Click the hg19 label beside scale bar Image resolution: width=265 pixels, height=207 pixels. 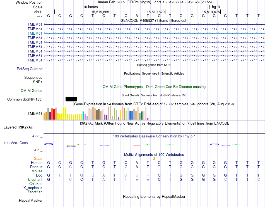pyautogui.click(x=216, y=7)
